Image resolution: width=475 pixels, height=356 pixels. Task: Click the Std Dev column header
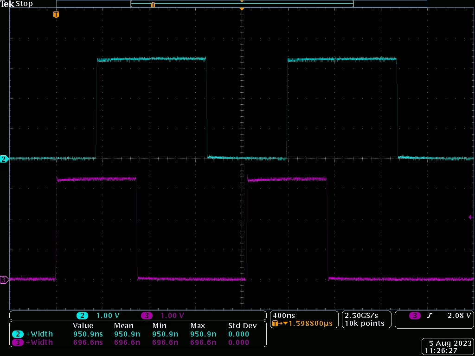pyautogui.click(x=242, y=326)
